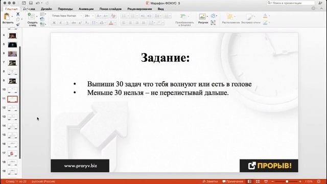Viewport: 327px width, 184px height.
Task: Click the Shape Outline pen icon
Action: click(265, 22)
